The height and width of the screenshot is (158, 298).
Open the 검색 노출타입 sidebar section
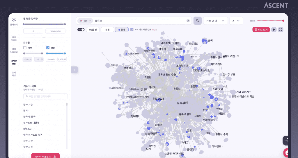[x=14, y=51]
